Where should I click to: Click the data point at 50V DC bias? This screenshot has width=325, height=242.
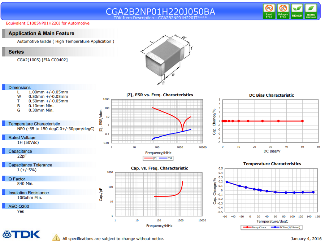pyautogui.click(x=302, y=121)
